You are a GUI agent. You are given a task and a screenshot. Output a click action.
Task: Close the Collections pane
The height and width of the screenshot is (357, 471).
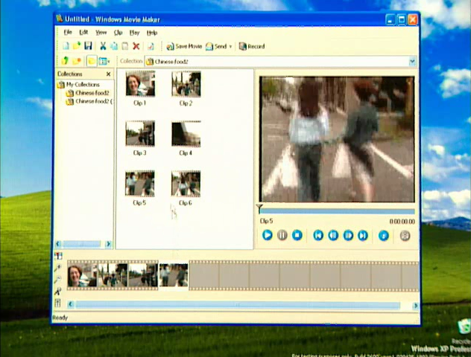pos(109,74)
